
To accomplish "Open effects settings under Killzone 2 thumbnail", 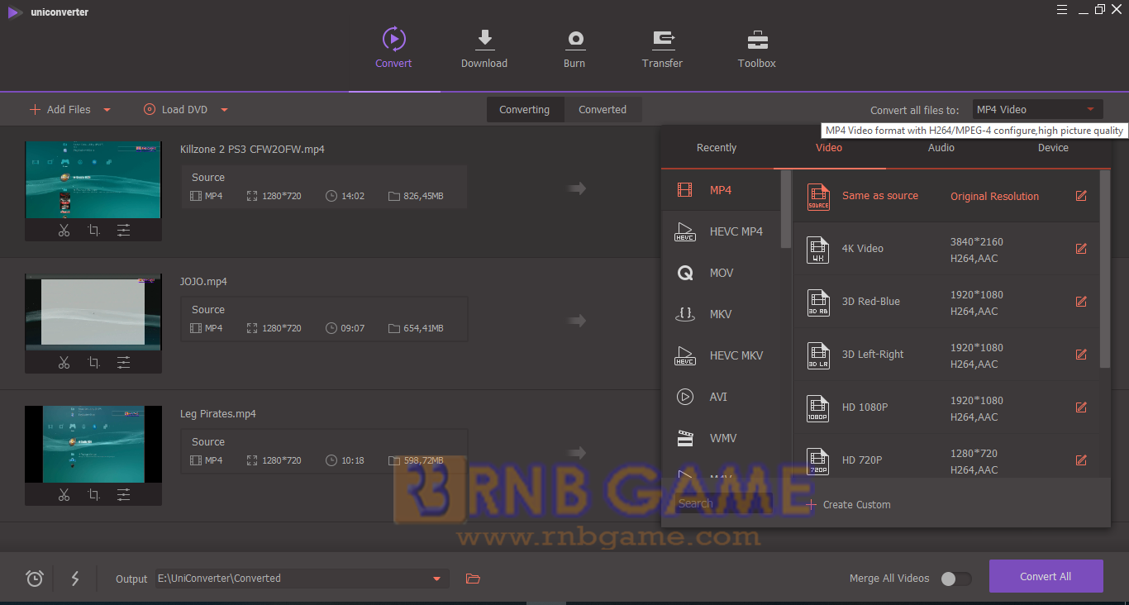I will [x=123, y=231].
